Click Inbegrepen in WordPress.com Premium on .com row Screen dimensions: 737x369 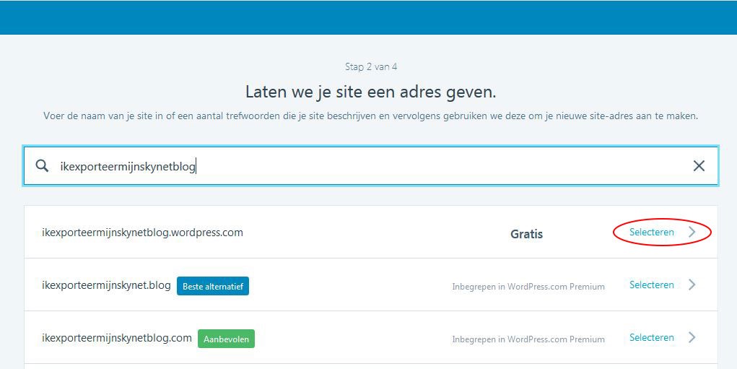[x=528, y=339]
